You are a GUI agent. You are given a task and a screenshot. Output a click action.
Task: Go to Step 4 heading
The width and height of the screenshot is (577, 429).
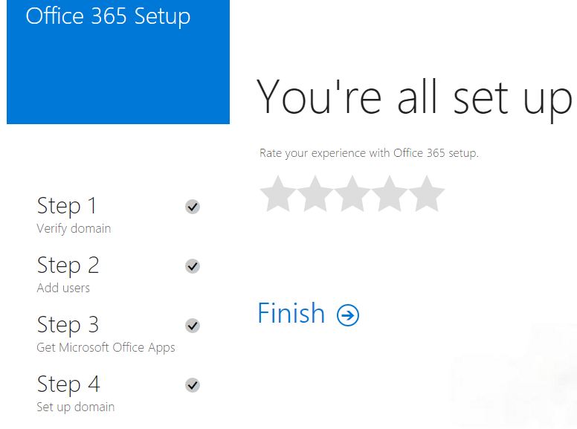click(x=68, y=385)
